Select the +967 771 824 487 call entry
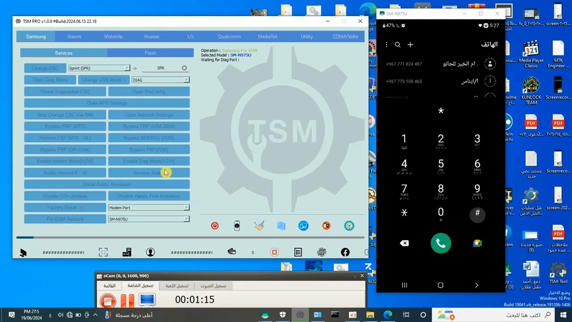572x322 pixels. 441,64
